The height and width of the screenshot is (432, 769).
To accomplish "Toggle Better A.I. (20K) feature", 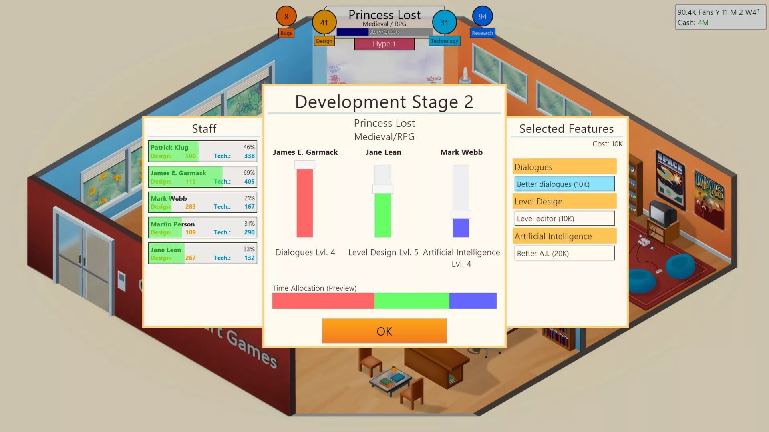I will [565, 253].
